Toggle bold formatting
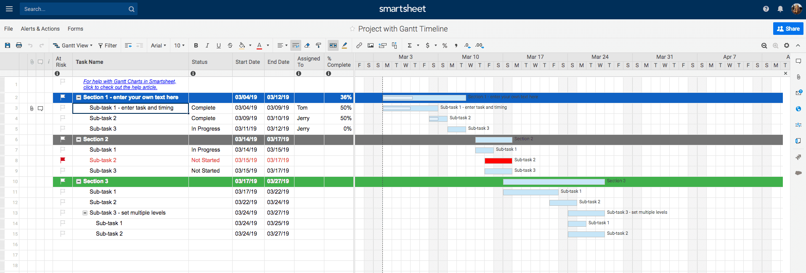Image resolution: width=806 pixels, height=273 pixels. (x=196, y=45)
